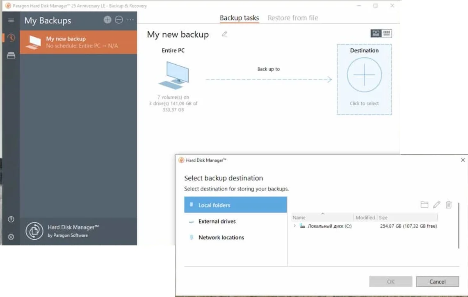Click the 'Click to select' destination text
Viewport: 468px width, 297px height.
tap(364, 104)
